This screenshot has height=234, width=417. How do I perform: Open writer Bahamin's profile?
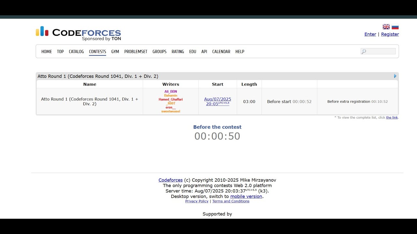coord(171,96)
